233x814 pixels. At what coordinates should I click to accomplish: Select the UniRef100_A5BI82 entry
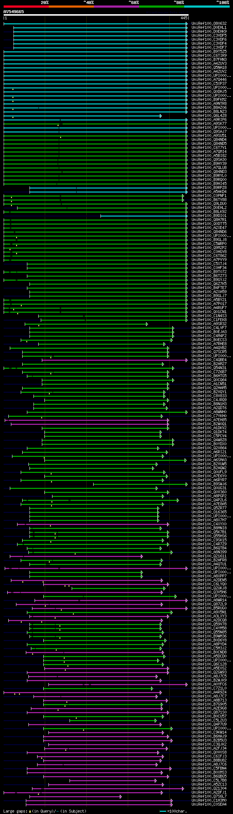click(209, 155)
